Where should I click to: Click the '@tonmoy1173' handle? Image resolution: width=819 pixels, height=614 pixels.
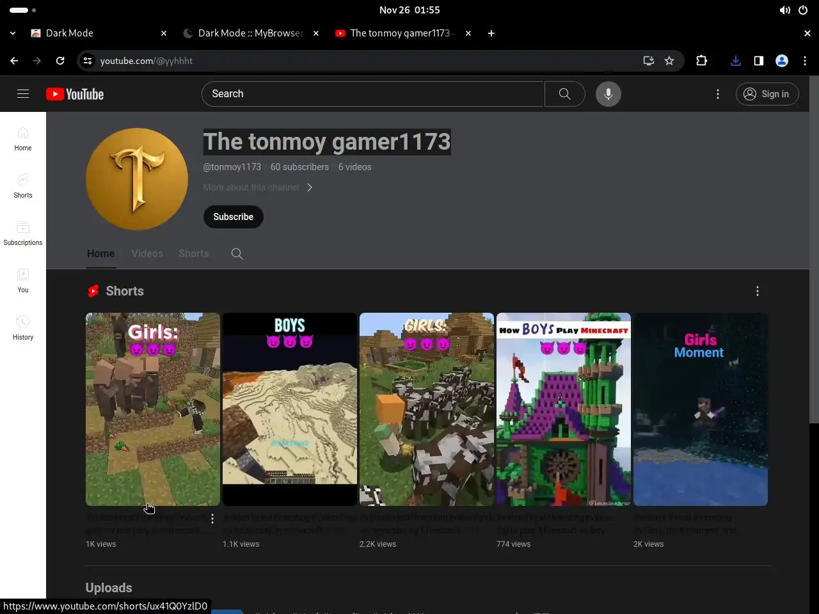[232, 167]
